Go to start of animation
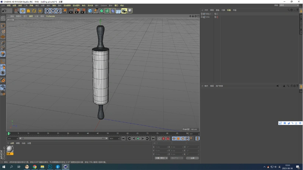 (123, 139)
